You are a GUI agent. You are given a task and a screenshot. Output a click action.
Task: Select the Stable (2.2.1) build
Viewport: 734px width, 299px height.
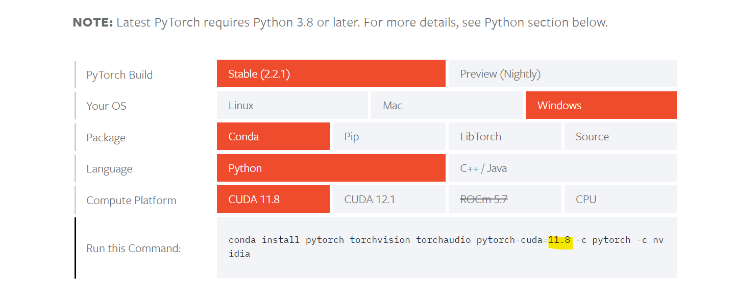click(x=331, y=73)
